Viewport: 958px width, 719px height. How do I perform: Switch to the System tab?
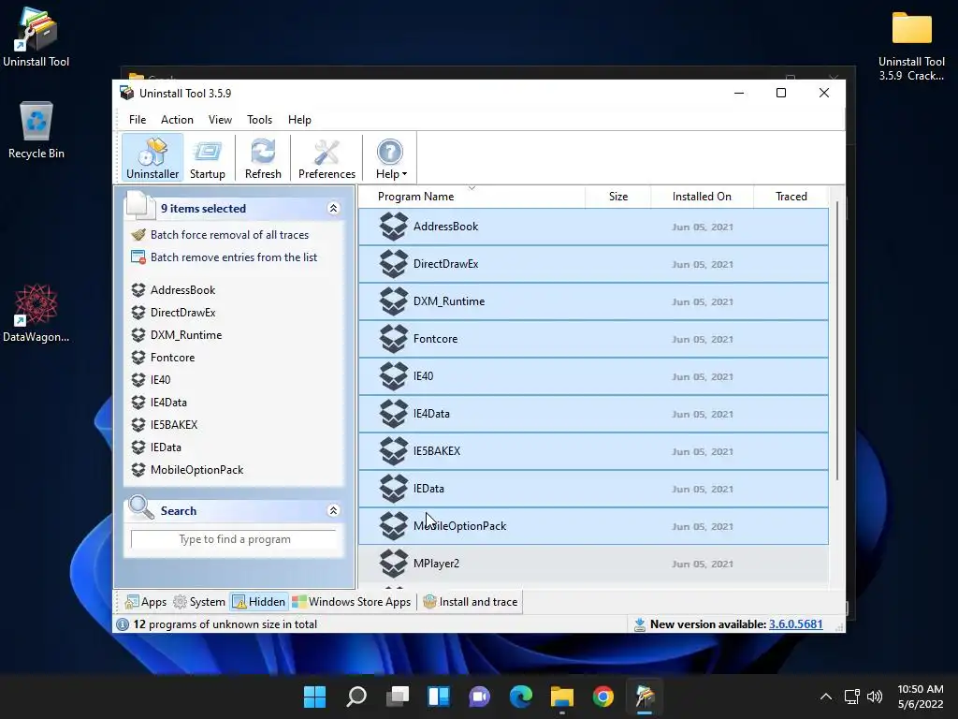pyautogui.click(x=199, y=602)
